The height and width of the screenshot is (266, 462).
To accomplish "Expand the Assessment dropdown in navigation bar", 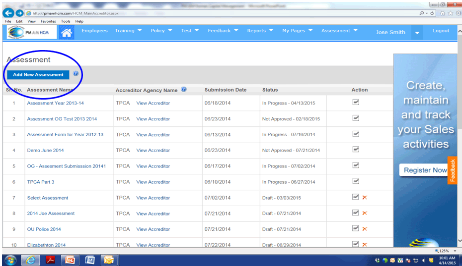I will pos(339,31).
